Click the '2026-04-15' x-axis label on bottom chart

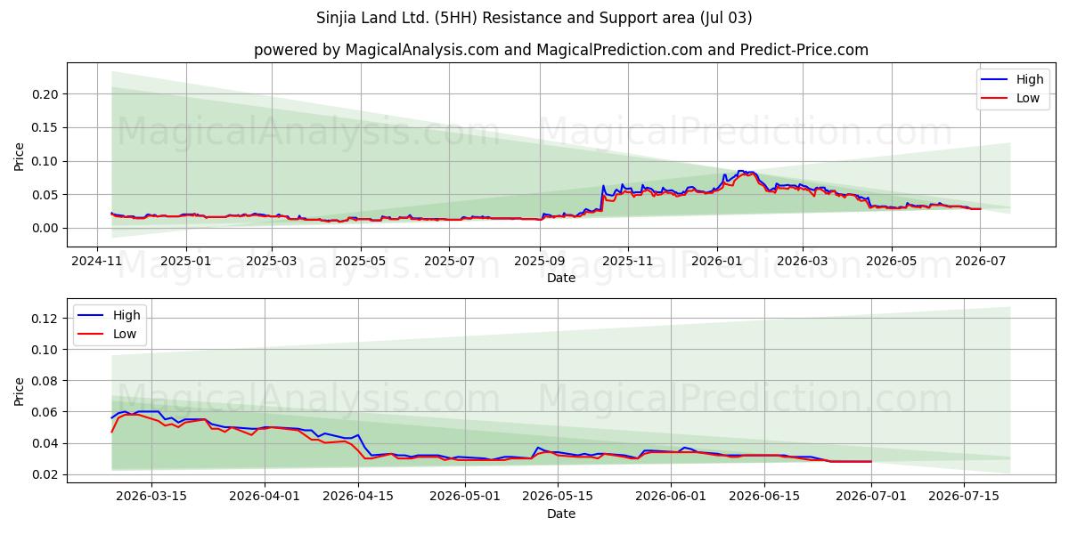pos(358,497)
